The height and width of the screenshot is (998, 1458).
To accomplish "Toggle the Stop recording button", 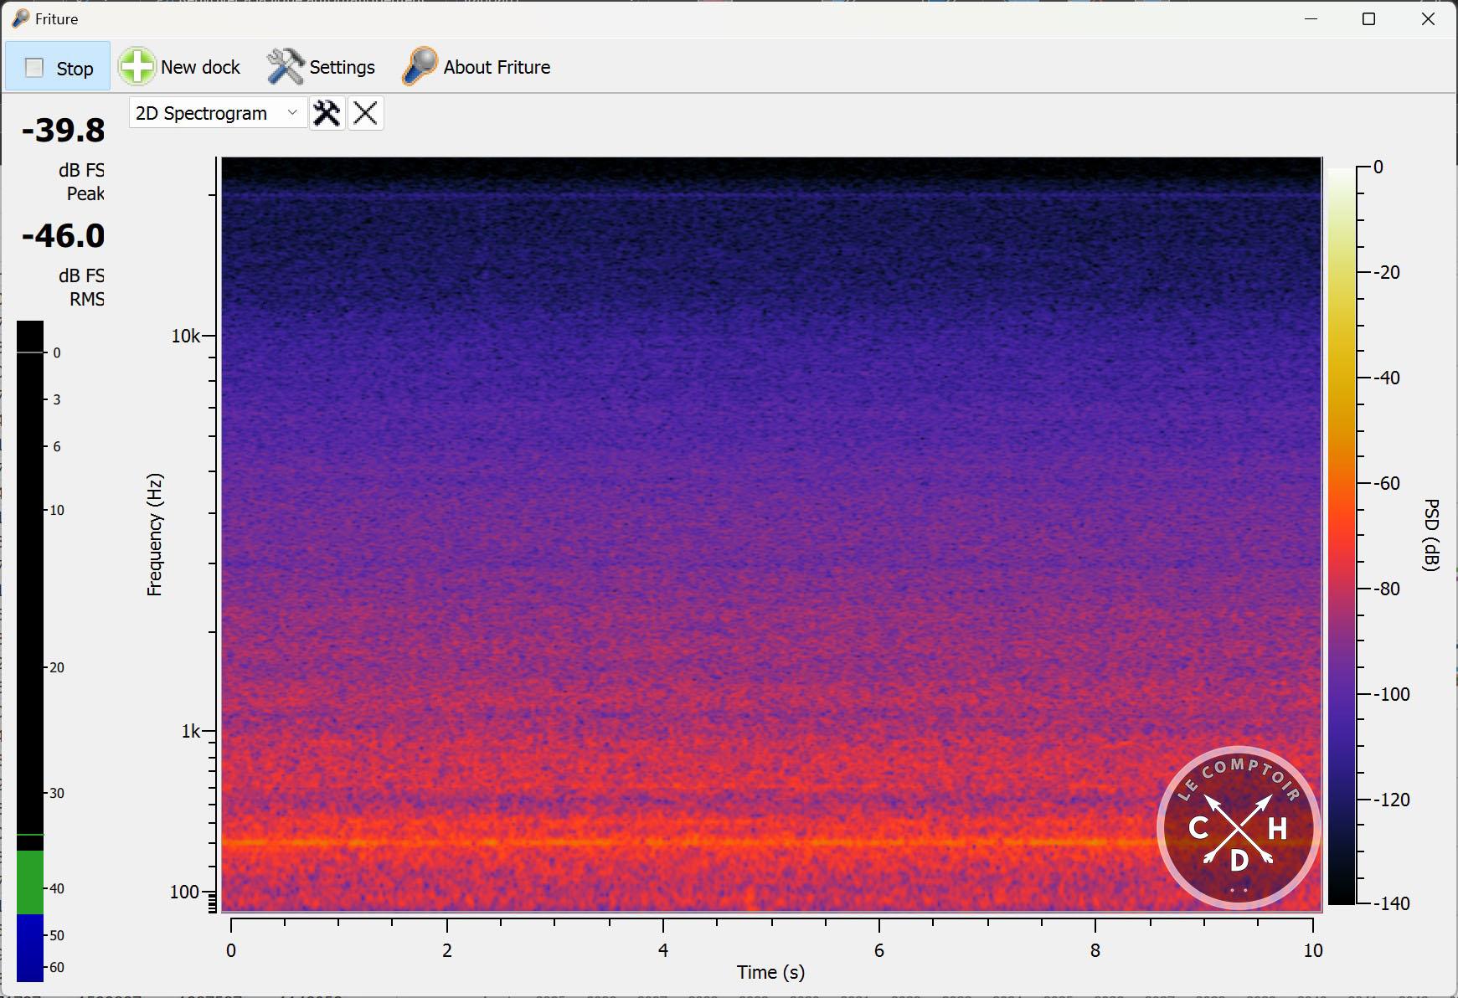I will click(58, 67).
